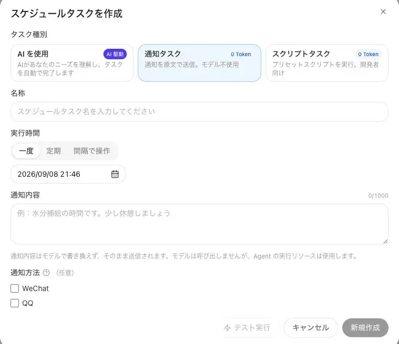Click the 2026/09/08 21:46 date field

[x=68, y=174]
